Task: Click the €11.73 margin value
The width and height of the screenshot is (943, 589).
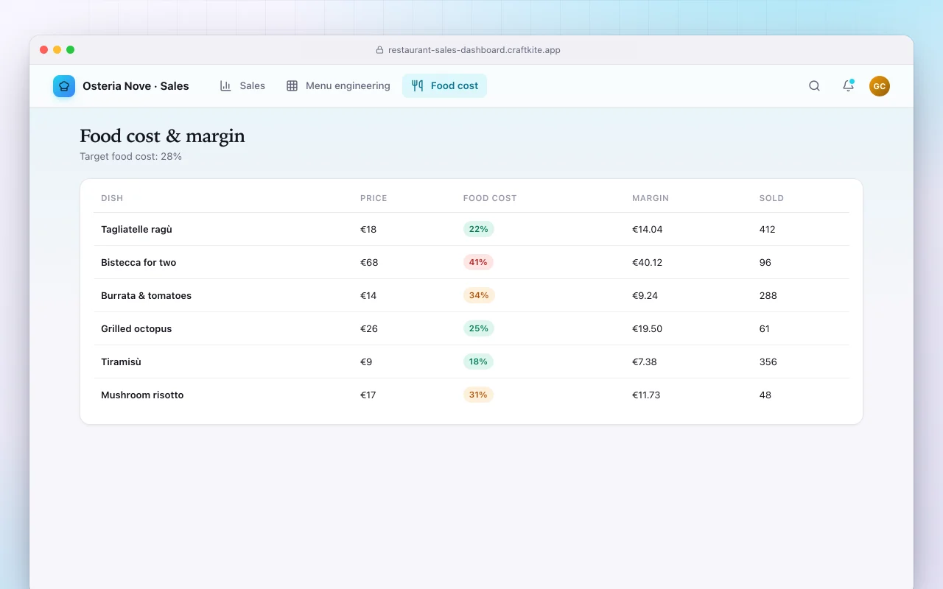Action: [646, 395]
